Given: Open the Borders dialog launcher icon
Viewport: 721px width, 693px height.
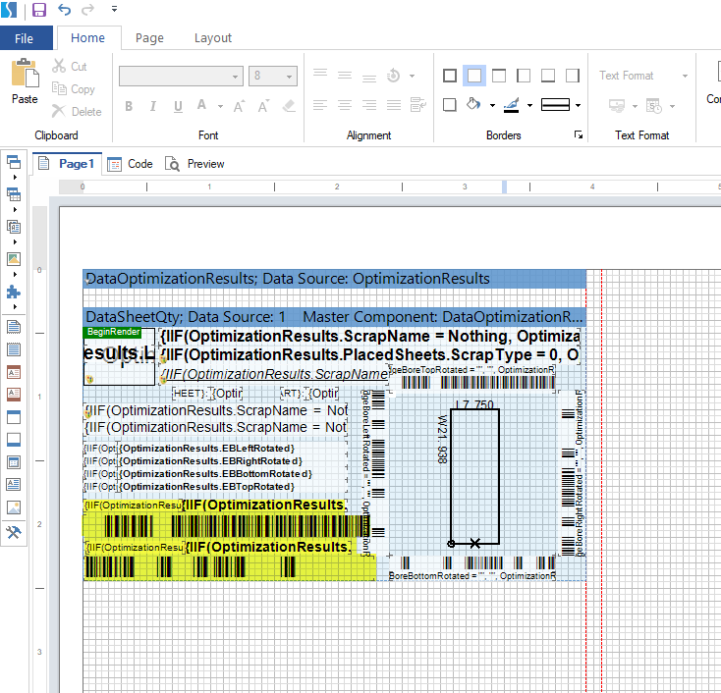Looking at the screenshot, I should point(579,135).
